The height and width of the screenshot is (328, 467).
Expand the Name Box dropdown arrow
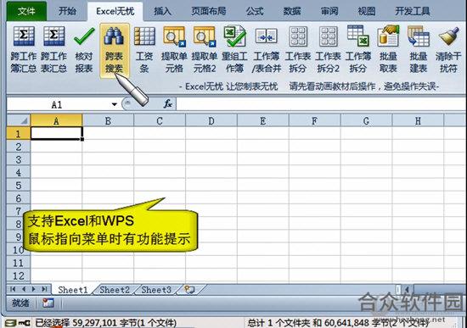coord(115,104)
